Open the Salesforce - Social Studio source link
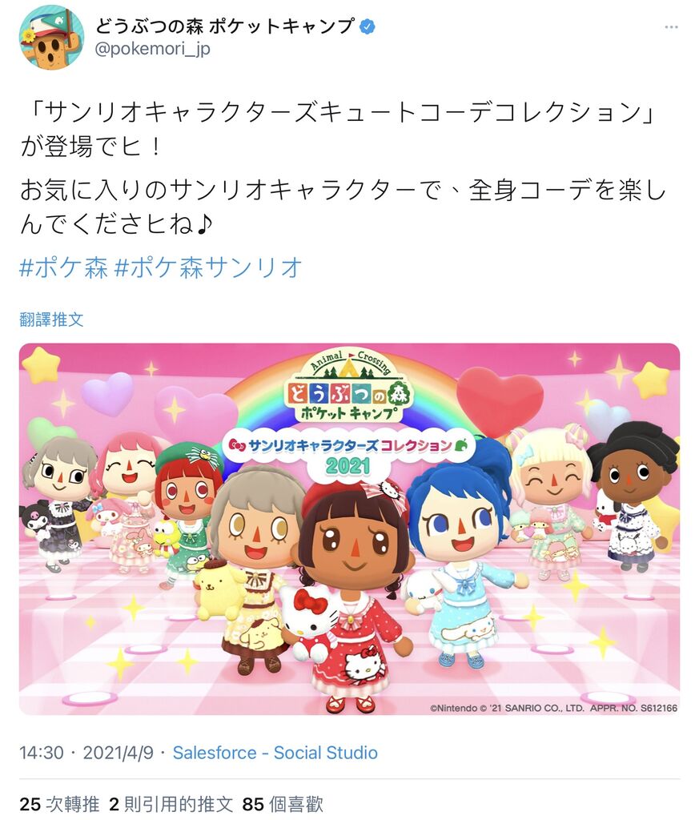The height and width of the screenshot is (820, 699). (275, 753)
